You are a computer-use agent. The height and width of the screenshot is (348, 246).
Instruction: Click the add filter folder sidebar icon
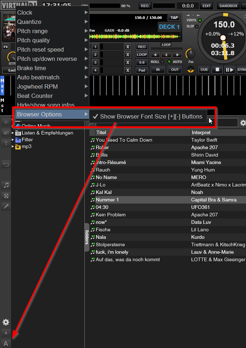[x=6, y=143]
